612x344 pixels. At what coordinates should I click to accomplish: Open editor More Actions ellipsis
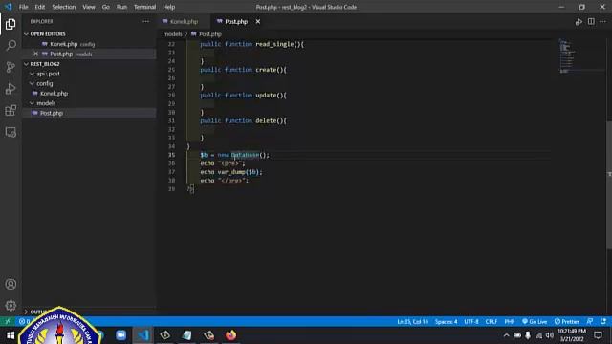603,22
